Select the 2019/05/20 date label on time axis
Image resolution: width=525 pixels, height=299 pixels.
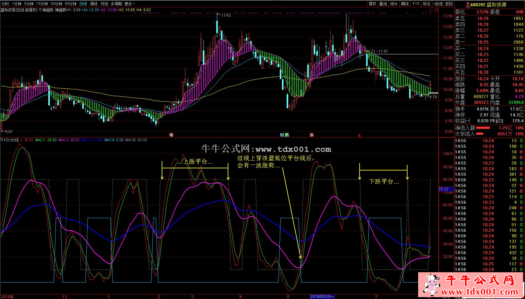click(322, 297)
